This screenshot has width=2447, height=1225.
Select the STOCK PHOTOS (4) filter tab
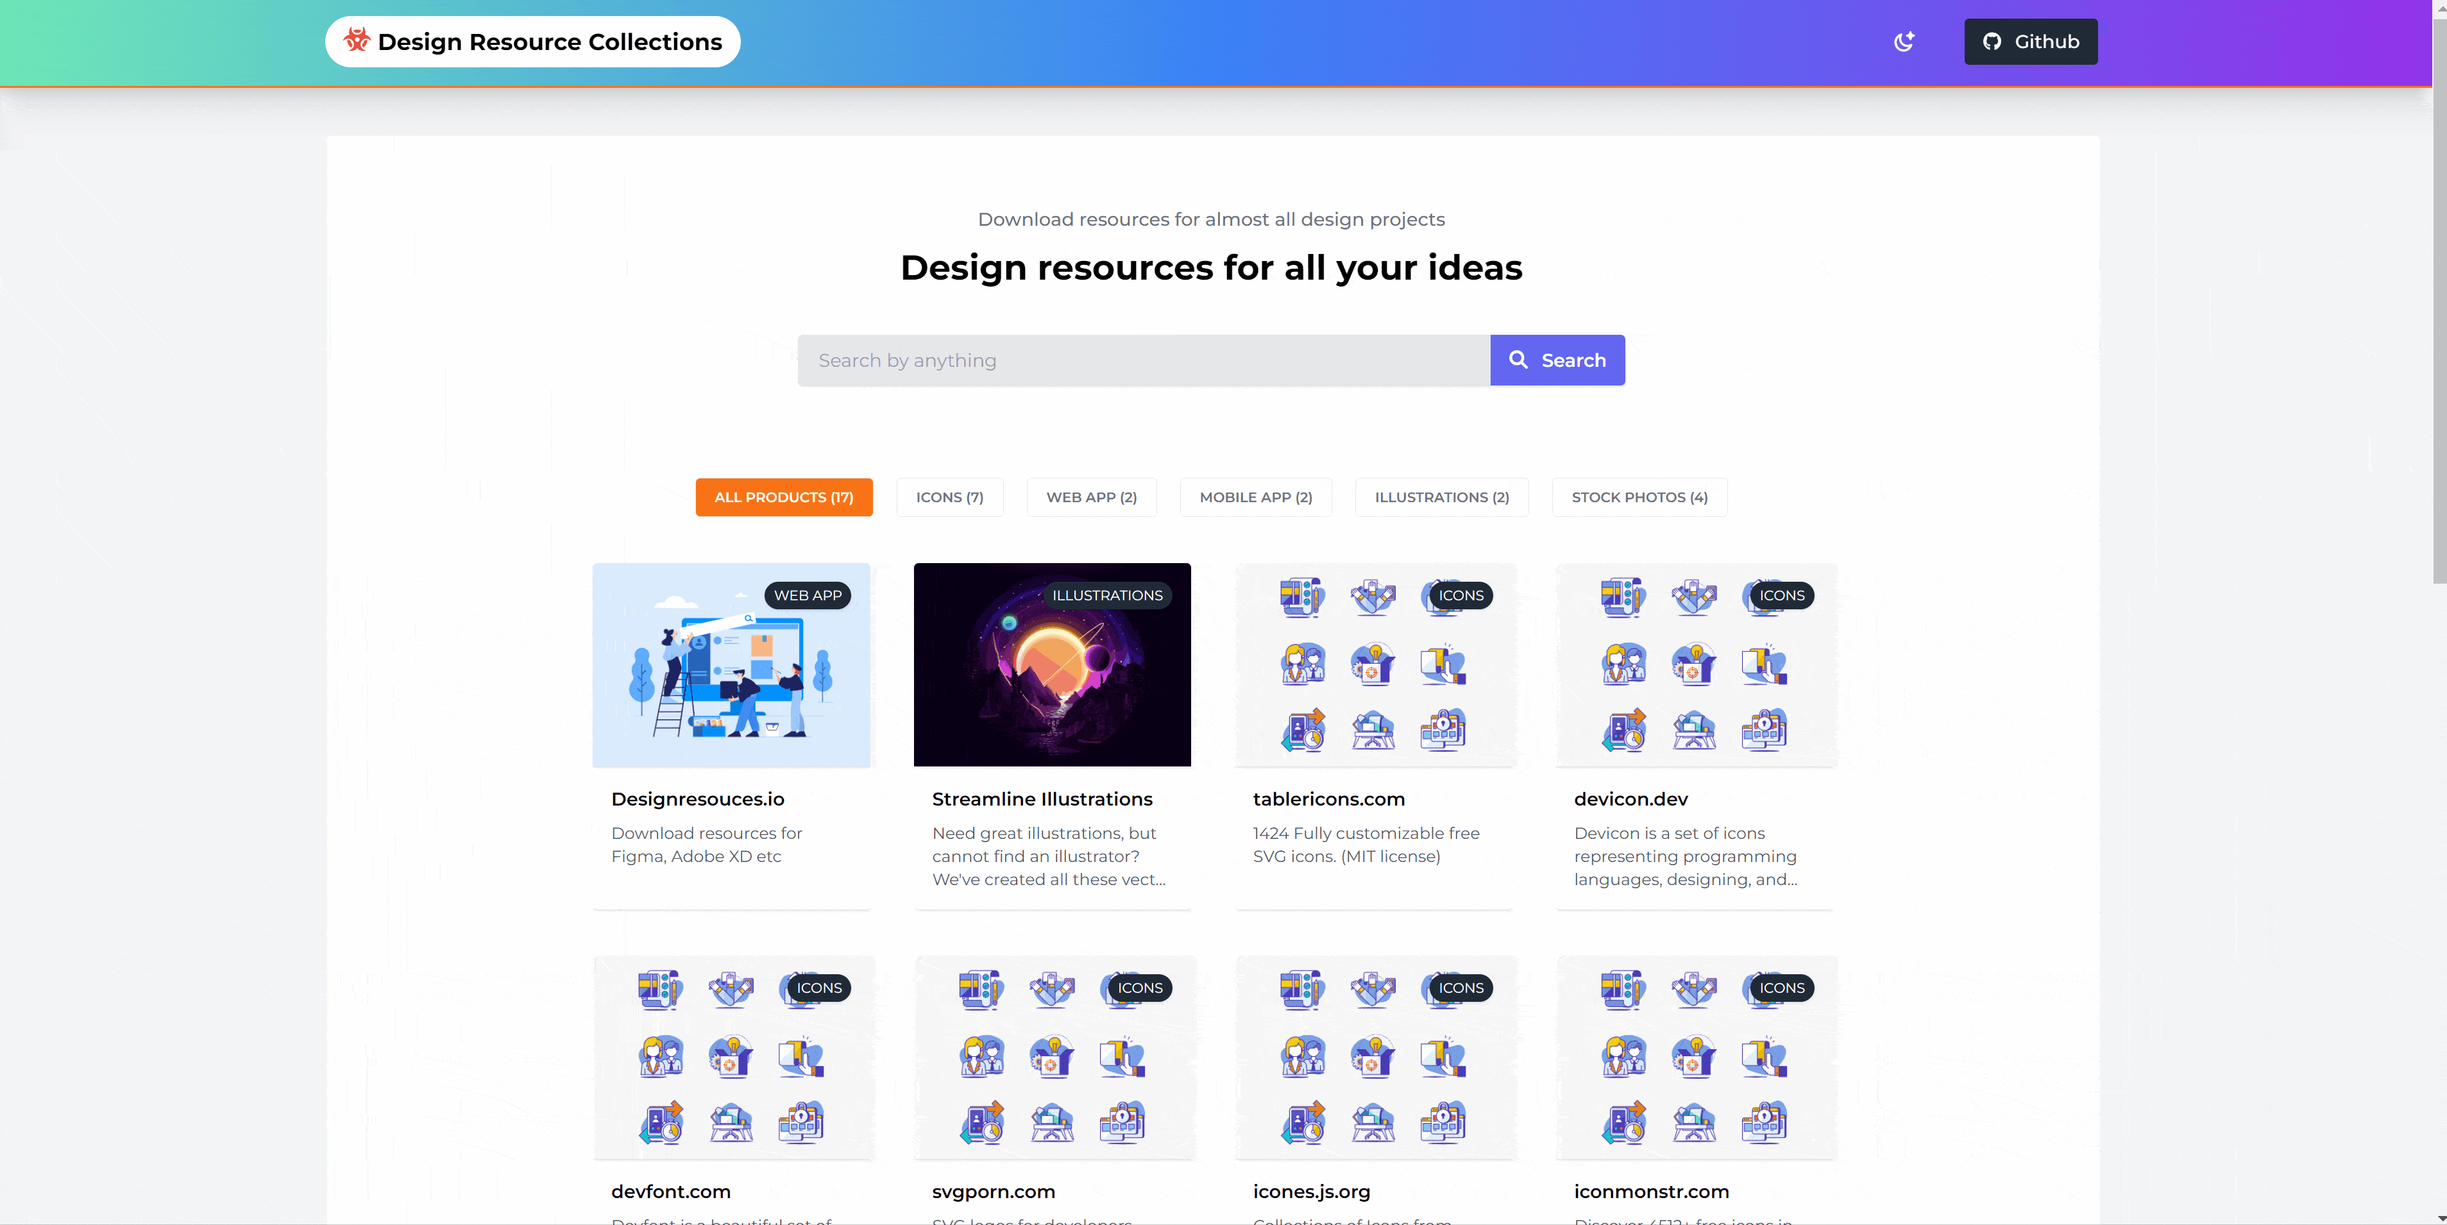pos(1641,497)
